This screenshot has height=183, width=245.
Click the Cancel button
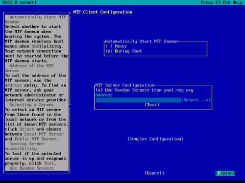[154, 173]
